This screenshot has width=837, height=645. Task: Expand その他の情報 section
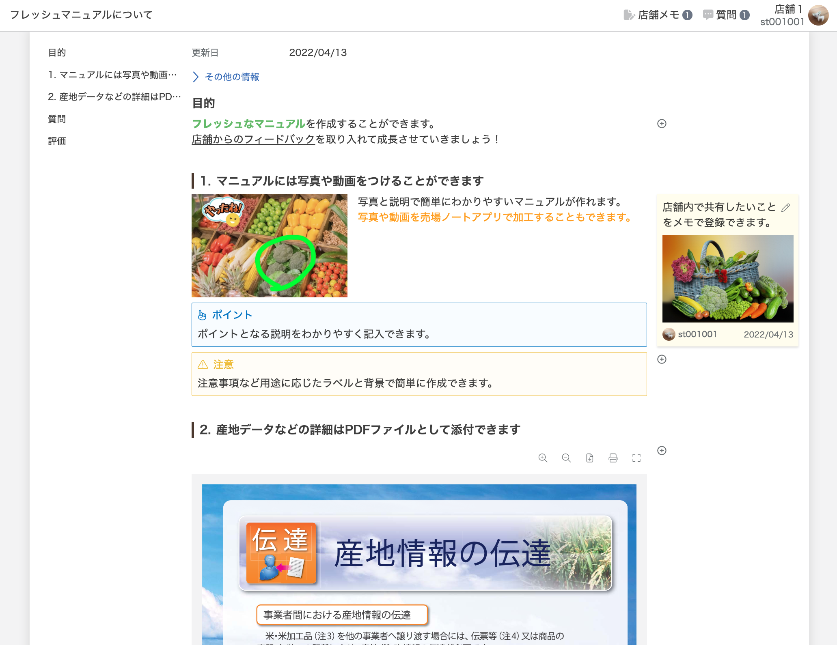tap(227, 77)
